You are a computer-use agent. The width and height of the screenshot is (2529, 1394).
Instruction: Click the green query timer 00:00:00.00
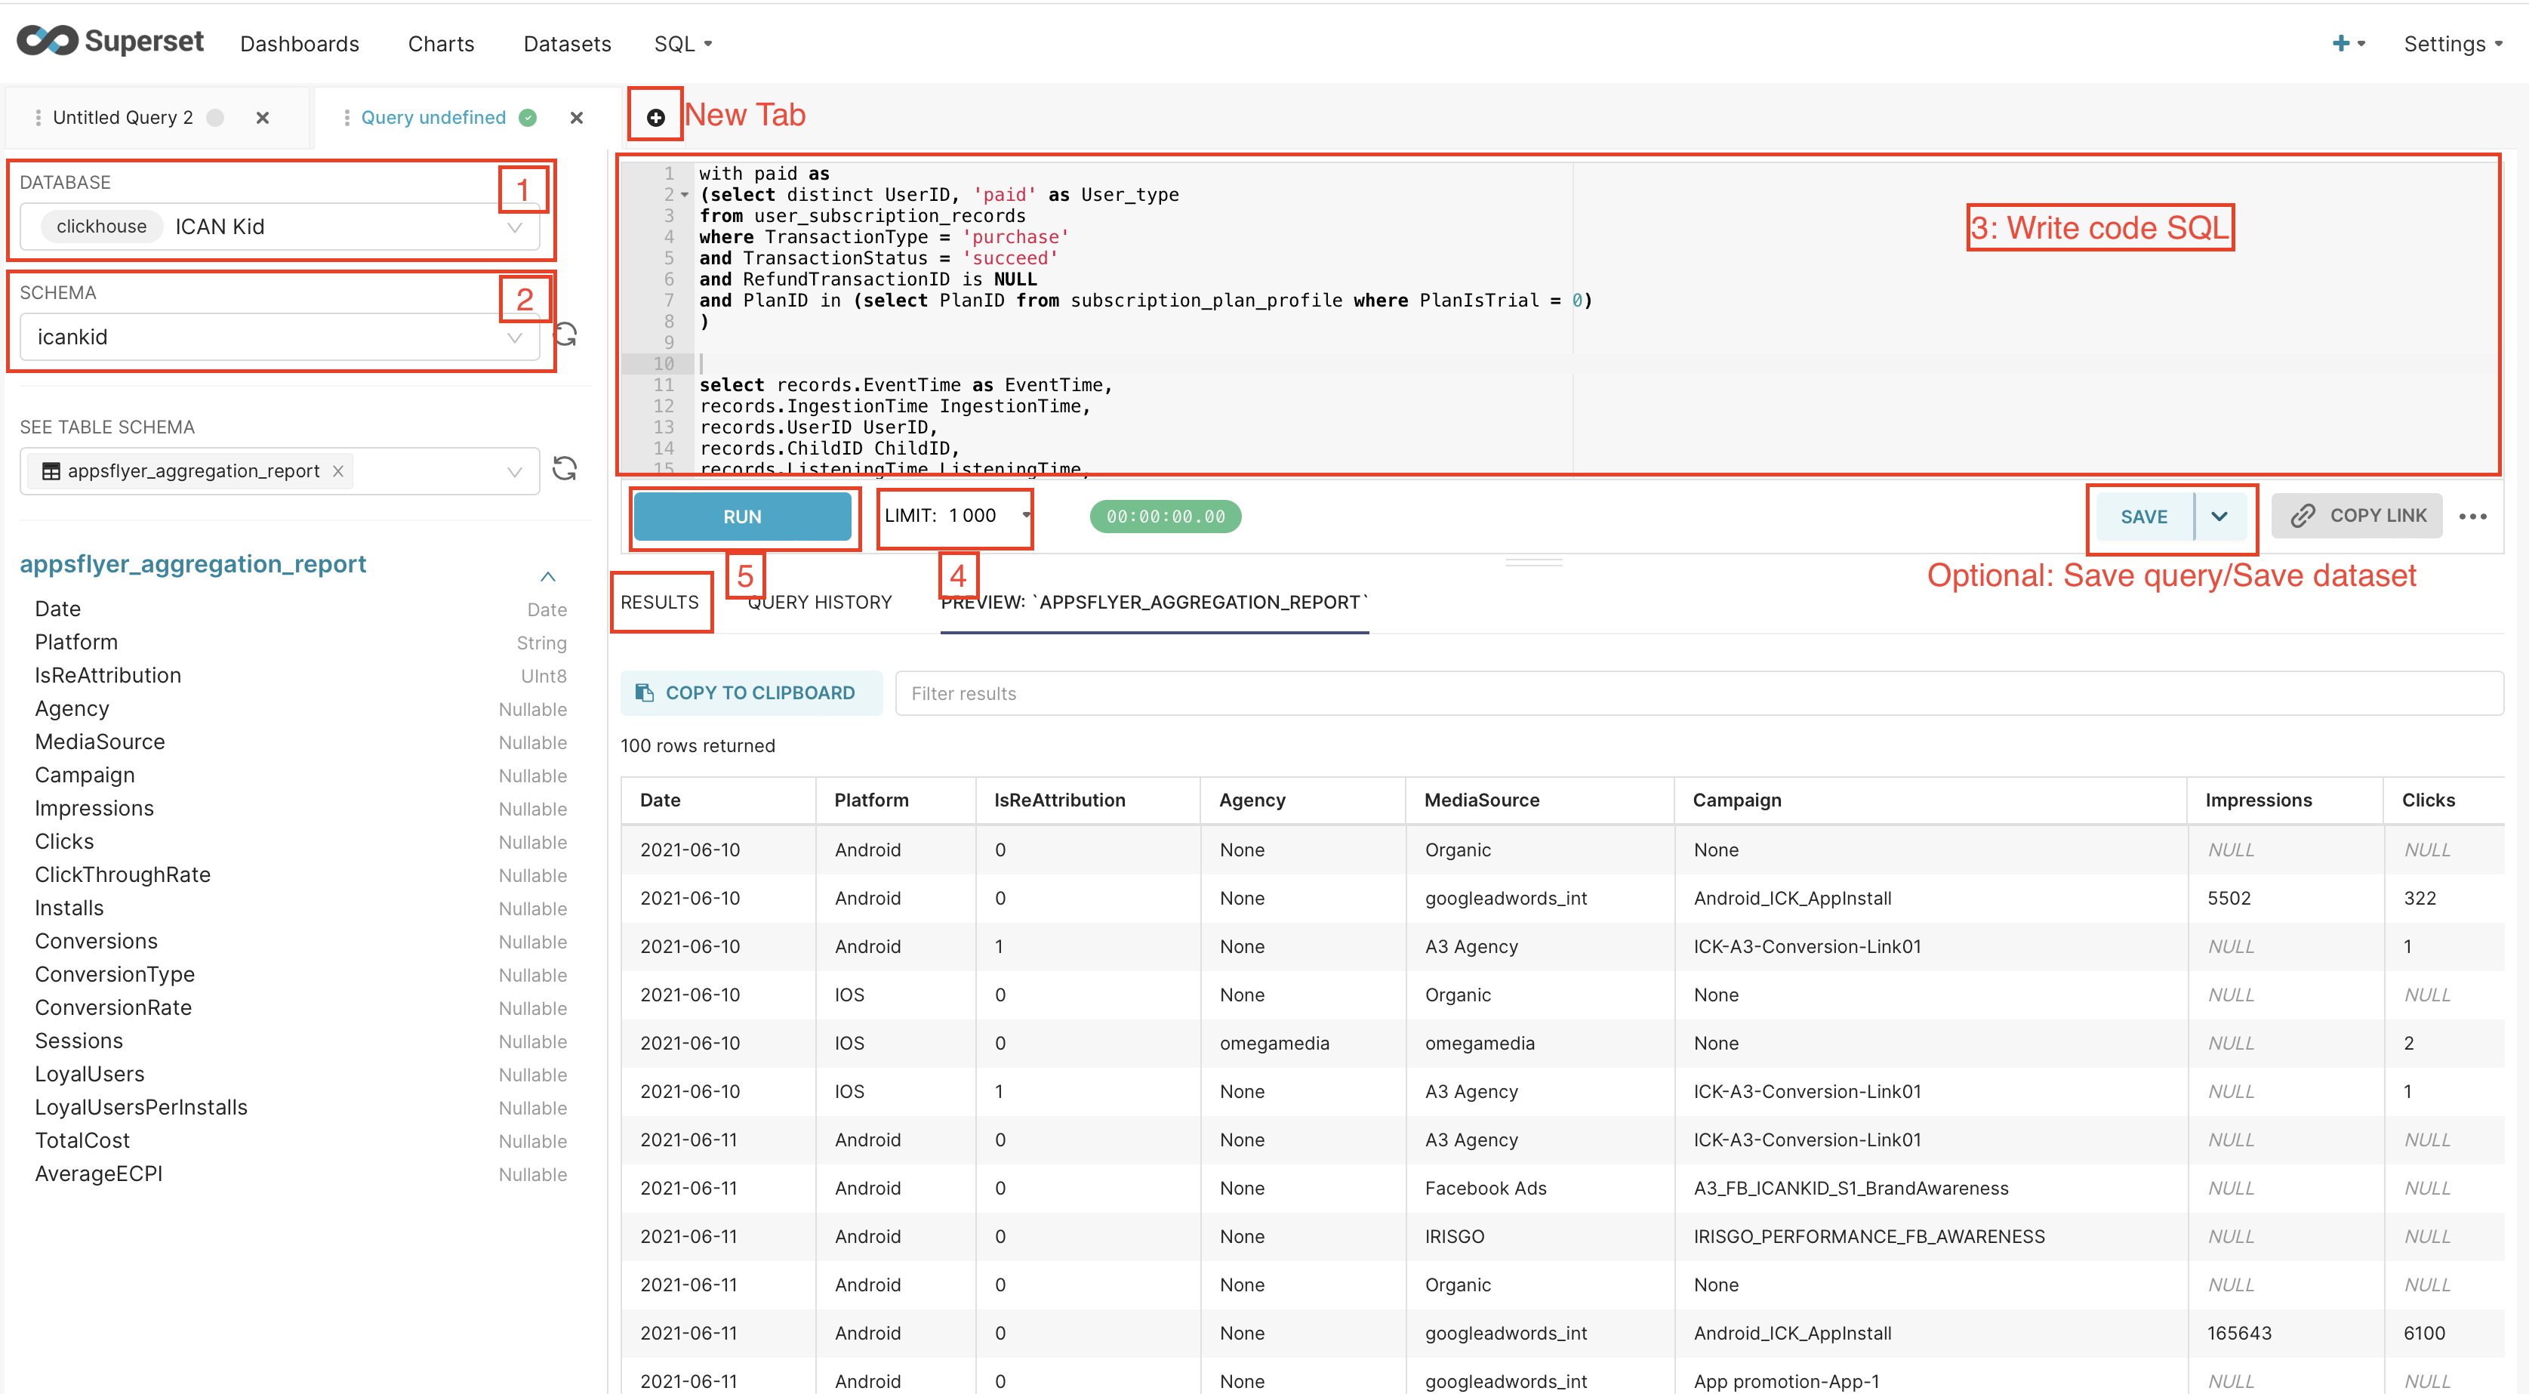[x=1166, y=517]
